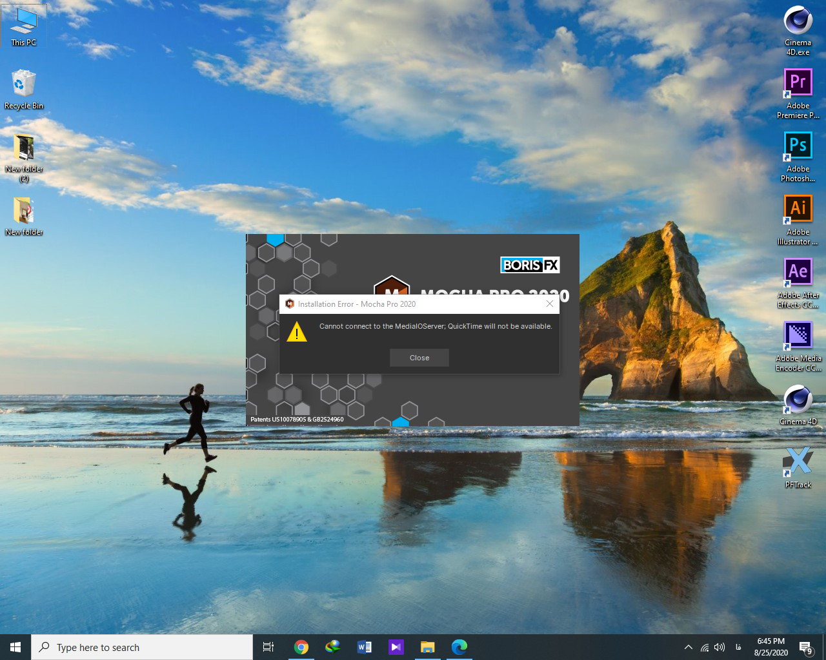The image size is (826, 660).
Task: Open the Windows Start menu
Action: click(15, 647)
